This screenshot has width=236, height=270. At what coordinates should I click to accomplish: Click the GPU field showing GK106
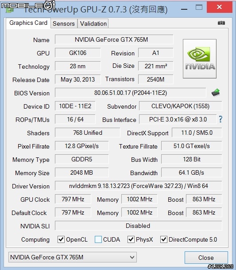78,53
